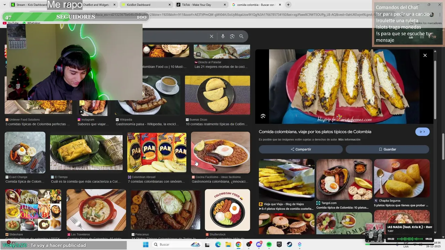Expand Chrome's tab search dropdown

(x=5, y=5)
